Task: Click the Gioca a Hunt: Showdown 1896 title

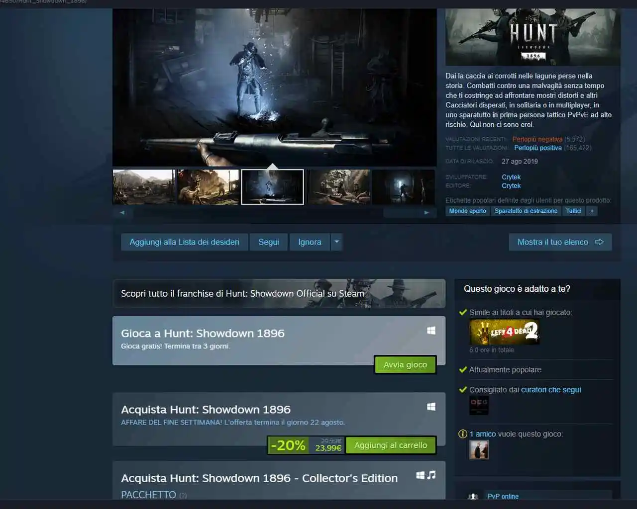Action: pos(203,333)
